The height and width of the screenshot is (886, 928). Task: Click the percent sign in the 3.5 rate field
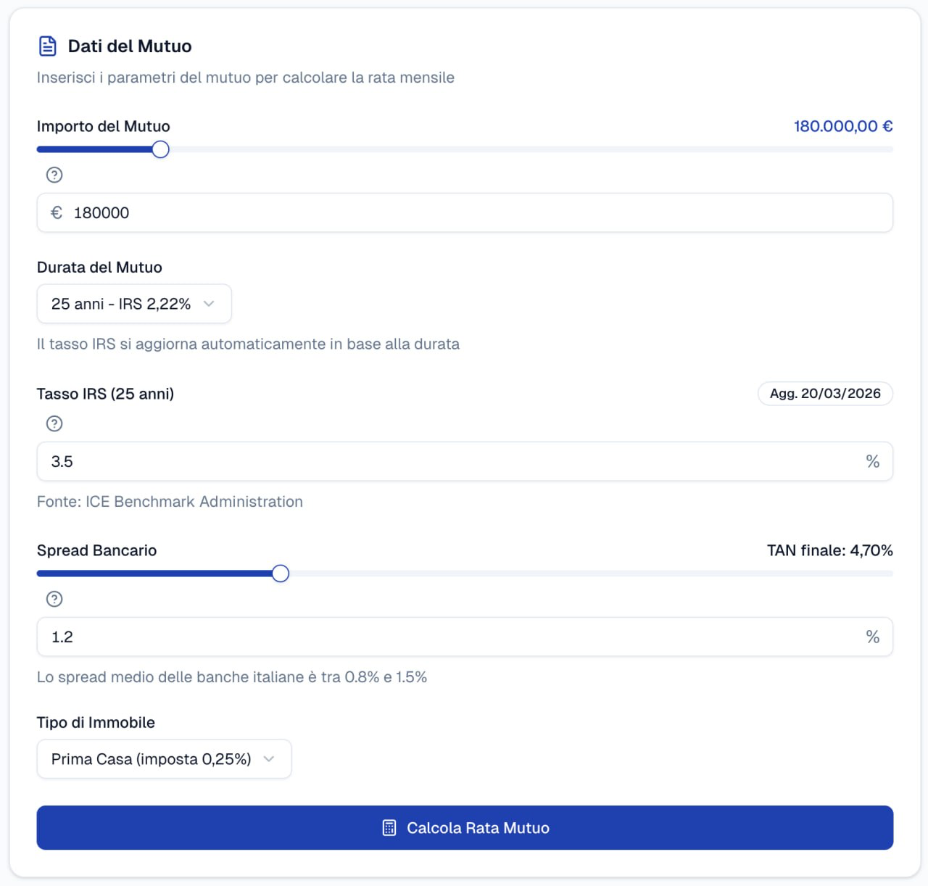(x=872, y=461)
